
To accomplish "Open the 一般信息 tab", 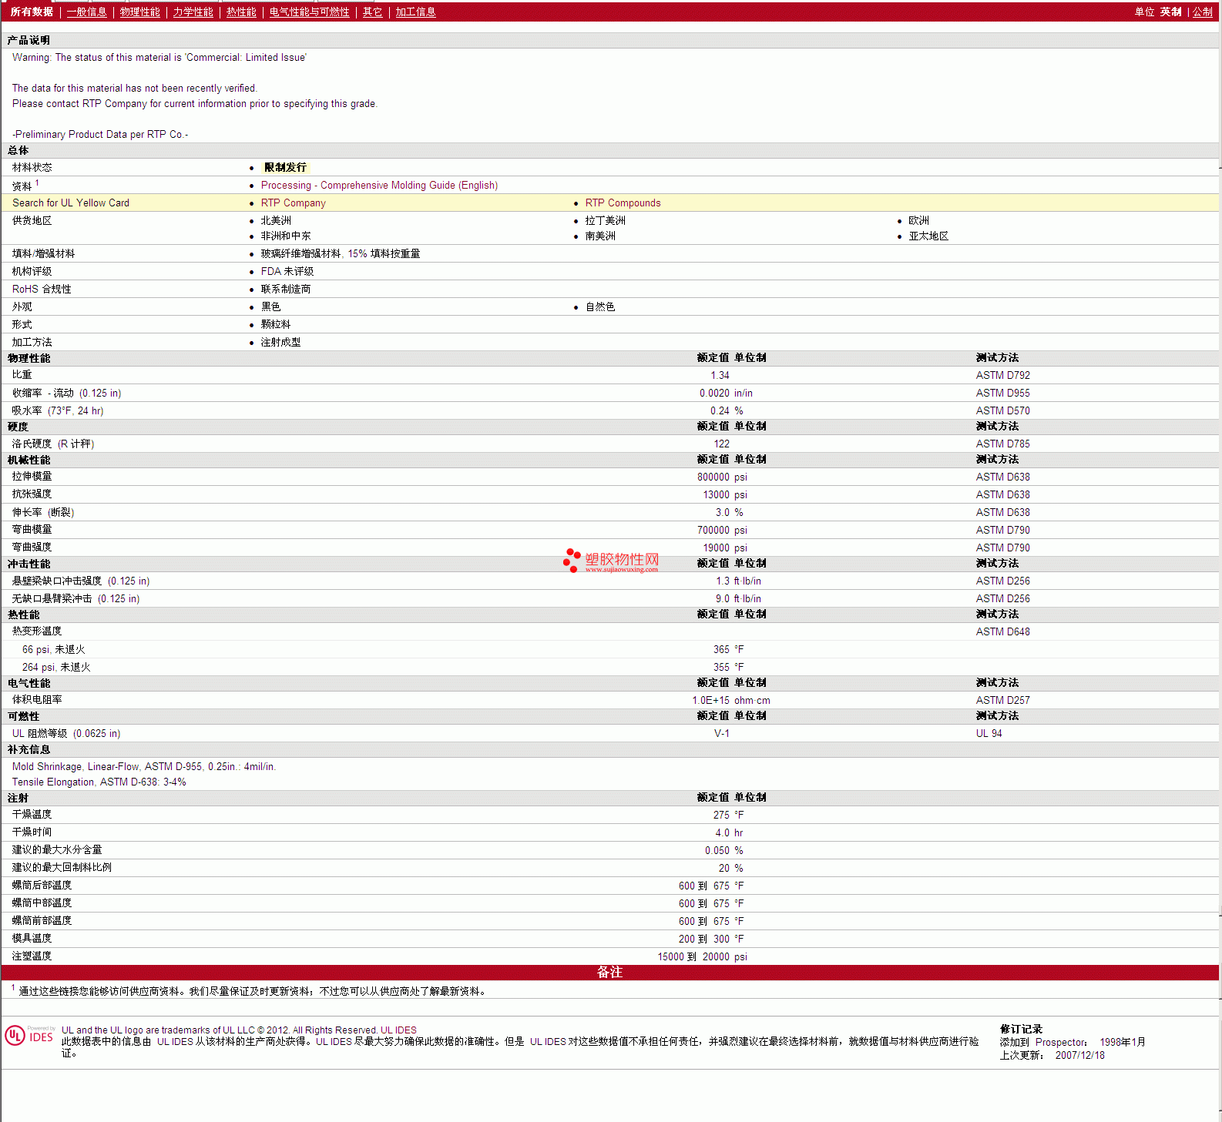I will [86, 12].
